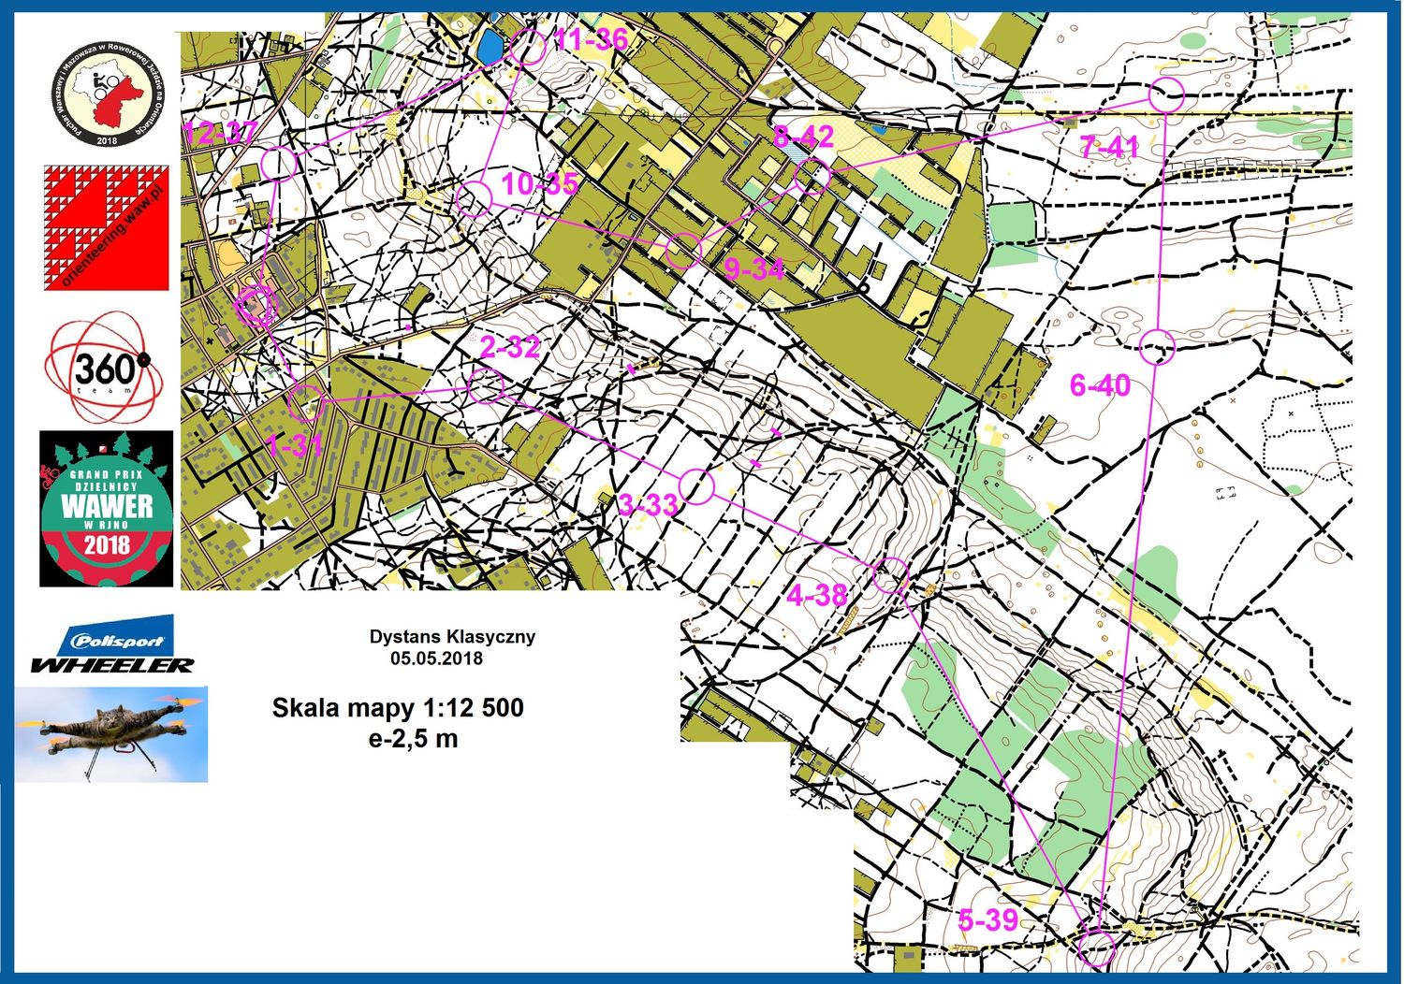Image resolution: width=1404 pixels, height=984 pixels.
Task: Click the circle for control 7-41
Action: coord(1166,95)
